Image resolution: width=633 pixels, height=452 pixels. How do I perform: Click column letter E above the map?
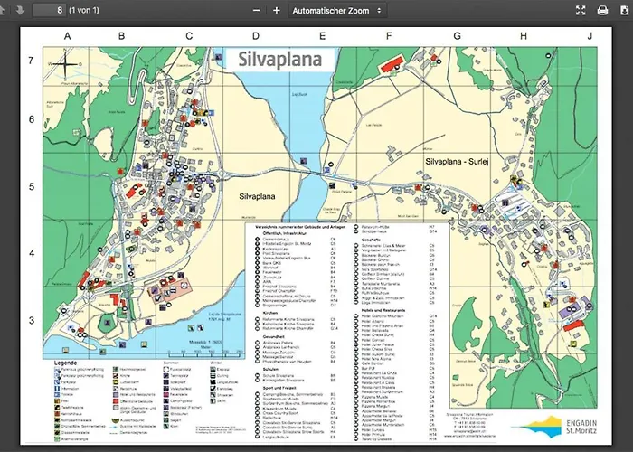[x=322, y=36]
